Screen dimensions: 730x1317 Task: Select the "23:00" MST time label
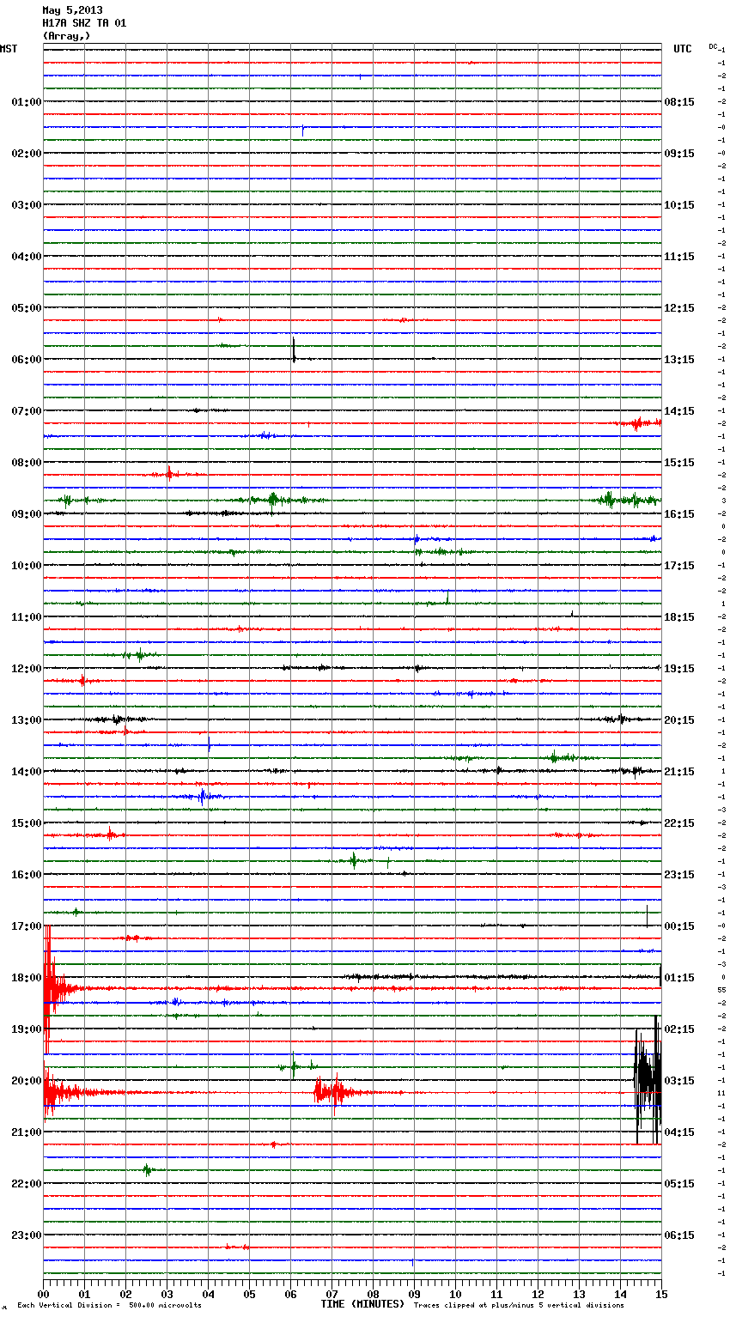[x=27, y=1235]
